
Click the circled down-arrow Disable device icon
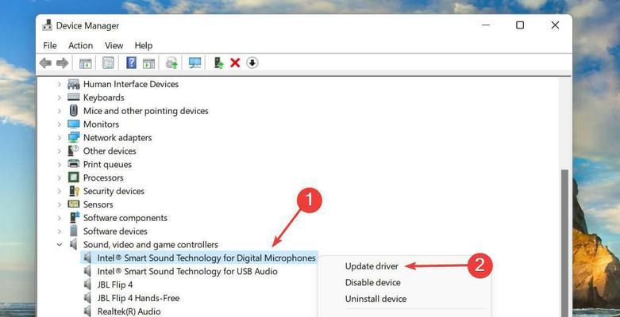[x=252, y=63]
